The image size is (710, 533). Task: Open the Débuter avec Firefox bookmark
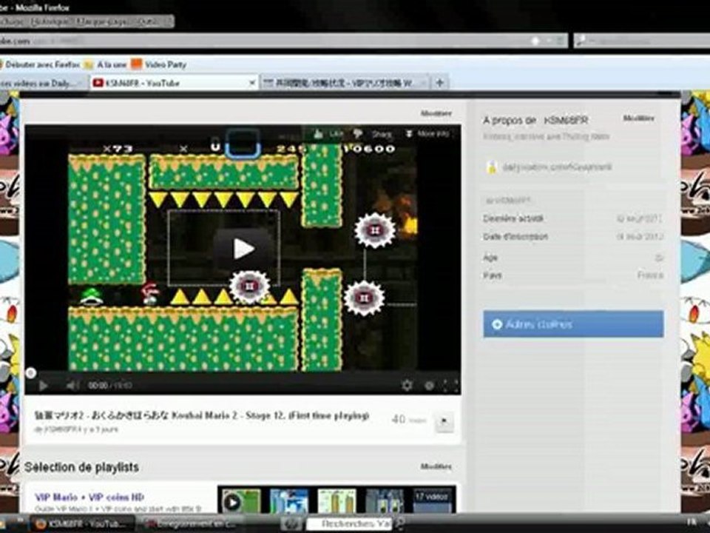pyautogui.click(x=41, y=64)
